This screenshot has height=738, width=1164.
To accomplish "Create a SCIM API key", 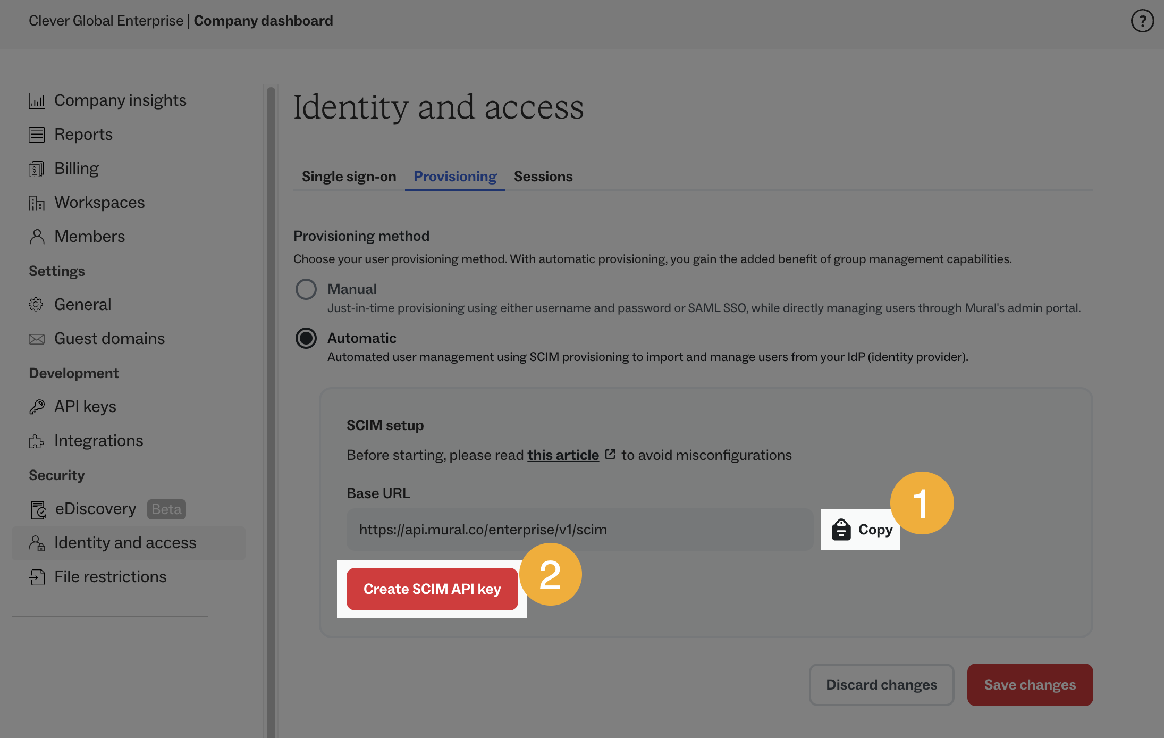I will (x=432, y=589).
